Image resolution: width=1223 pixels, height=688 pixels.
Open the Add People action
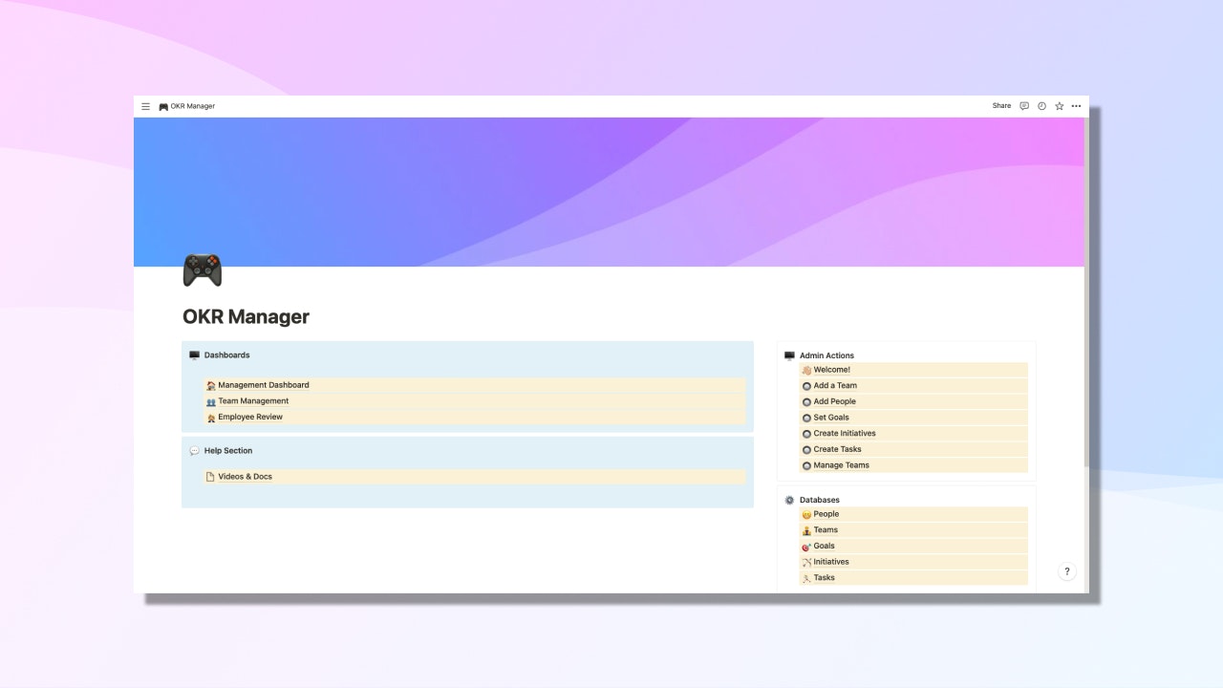(913, 401)
